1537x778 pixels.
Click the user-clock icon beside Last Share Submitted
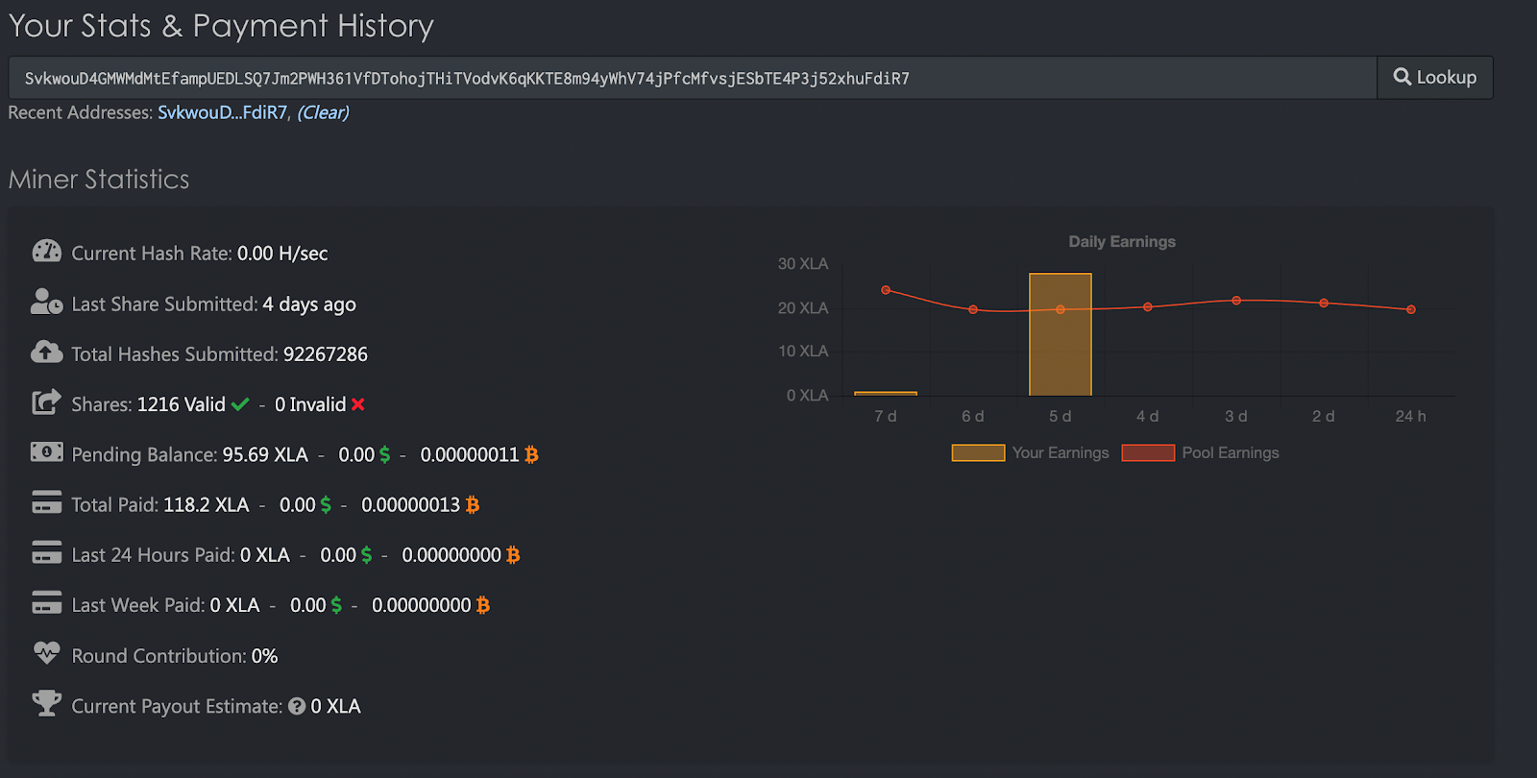point(46,302)
